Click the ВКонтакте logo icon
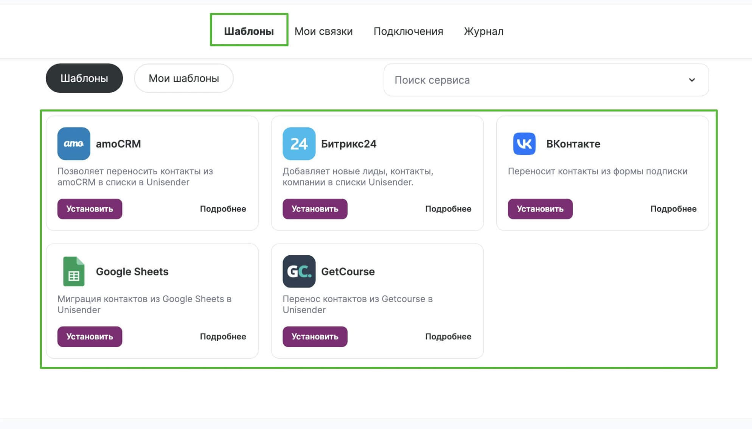Image resolution: width=752 pixels, height=429 pixels. [524, 144]
